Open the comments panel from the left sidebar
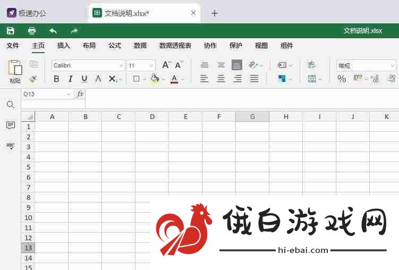Viewport: 399px width, 270px height. click(11, 125)
